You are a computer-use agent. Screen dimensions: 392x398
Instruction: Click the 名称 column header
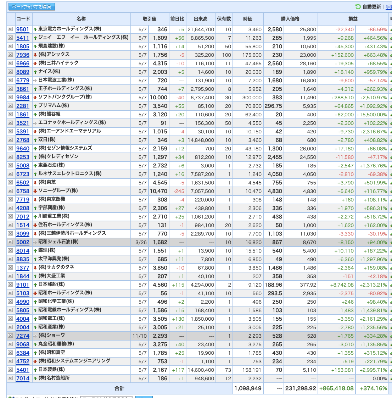tap(81, 19)
